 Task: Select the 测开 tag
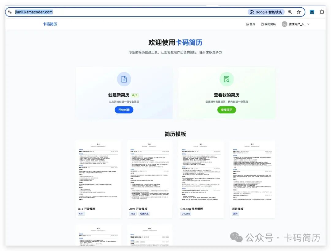pyautogui.click(x=235, y=214)
